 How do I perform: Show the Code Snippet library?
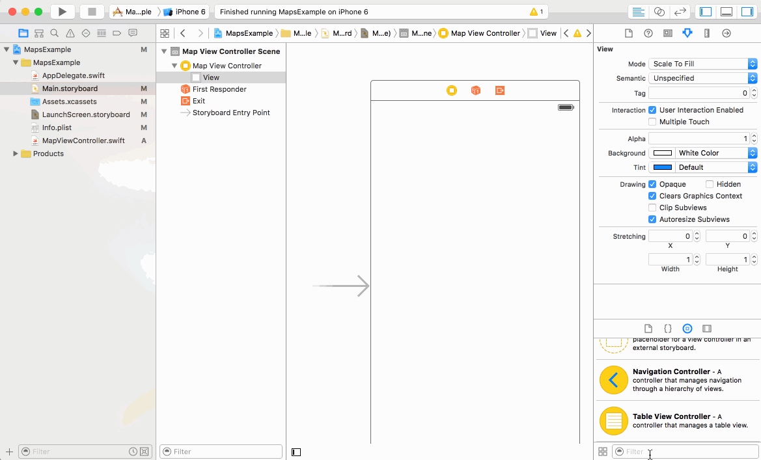click(668, 329)
